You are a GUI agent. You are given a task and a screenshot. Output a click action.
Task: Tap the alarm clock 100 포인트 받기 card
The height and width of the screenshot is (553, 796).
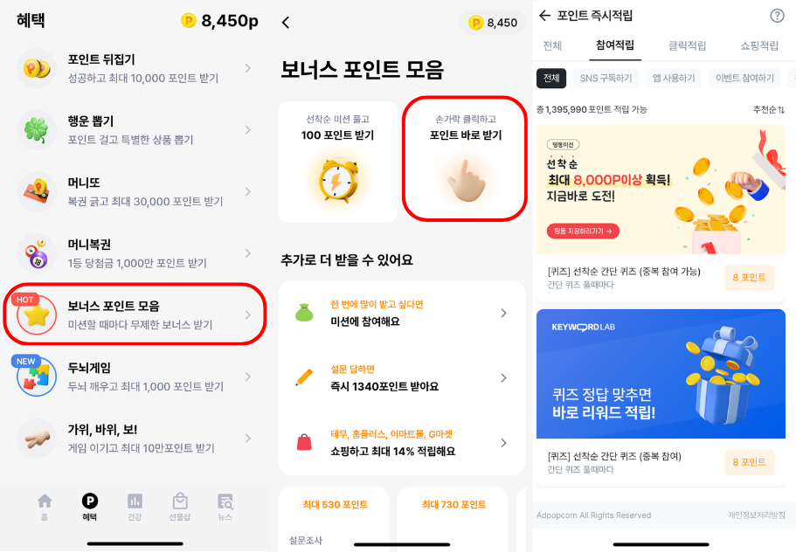337,162
